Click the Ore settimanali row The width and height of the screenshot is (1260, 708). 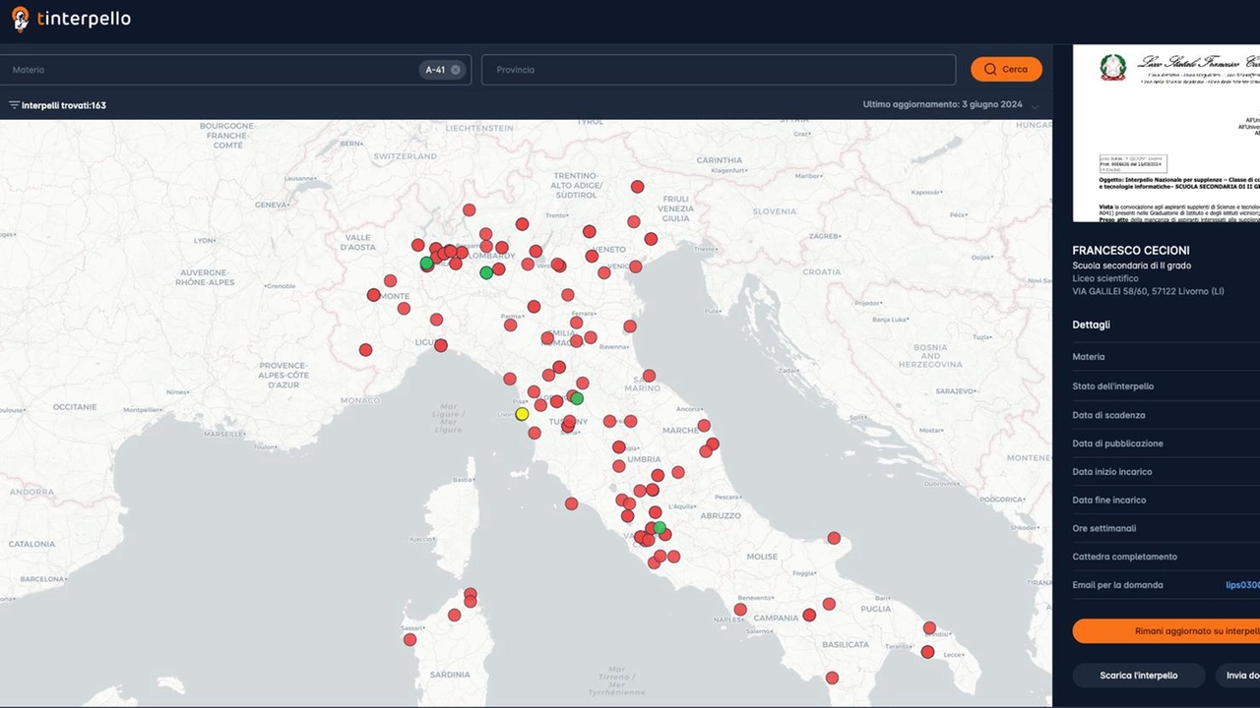(1165, 528)
